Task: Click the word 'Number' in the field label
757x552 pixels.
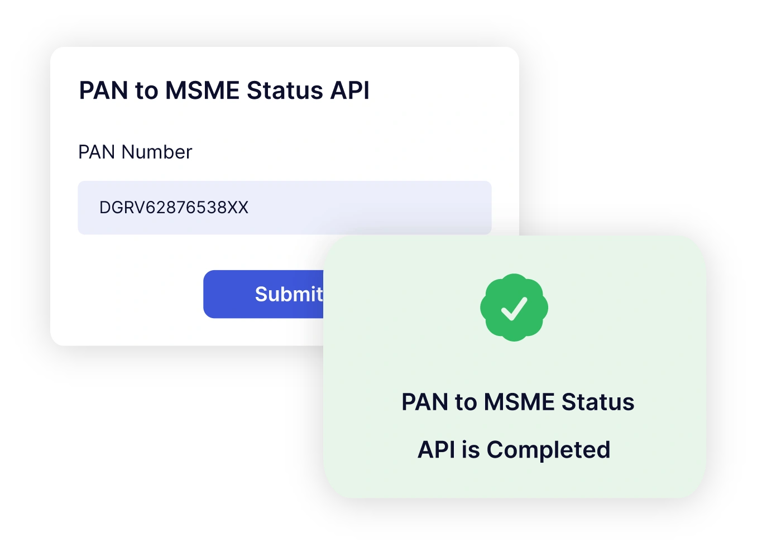Action: tap(157, 152)
